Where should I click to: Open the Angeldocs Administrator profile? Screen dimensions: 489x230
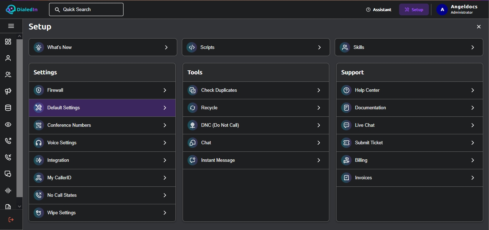point(457,10)
